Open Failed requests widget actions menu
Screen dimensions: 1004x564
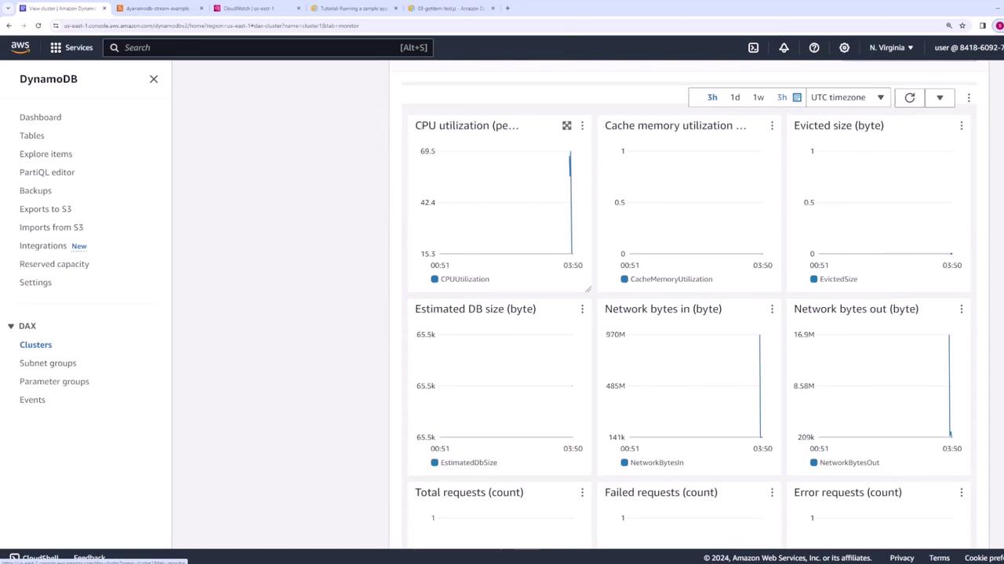click(772, 492)
